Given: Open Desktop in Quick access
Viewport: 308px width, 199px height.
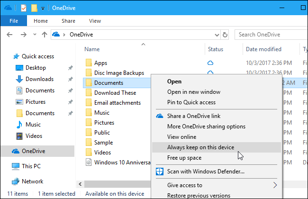Looking at the screenshot, I should 36,68.
